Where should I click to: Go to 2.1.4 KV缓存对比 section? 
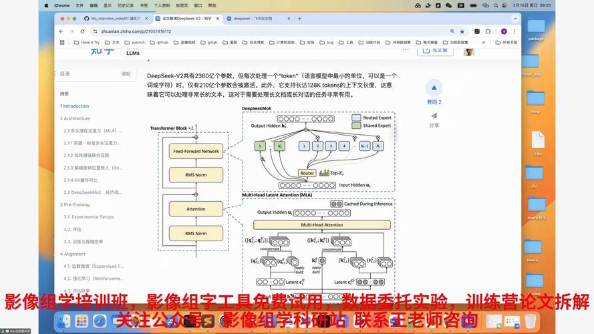(x=81, y=180)
